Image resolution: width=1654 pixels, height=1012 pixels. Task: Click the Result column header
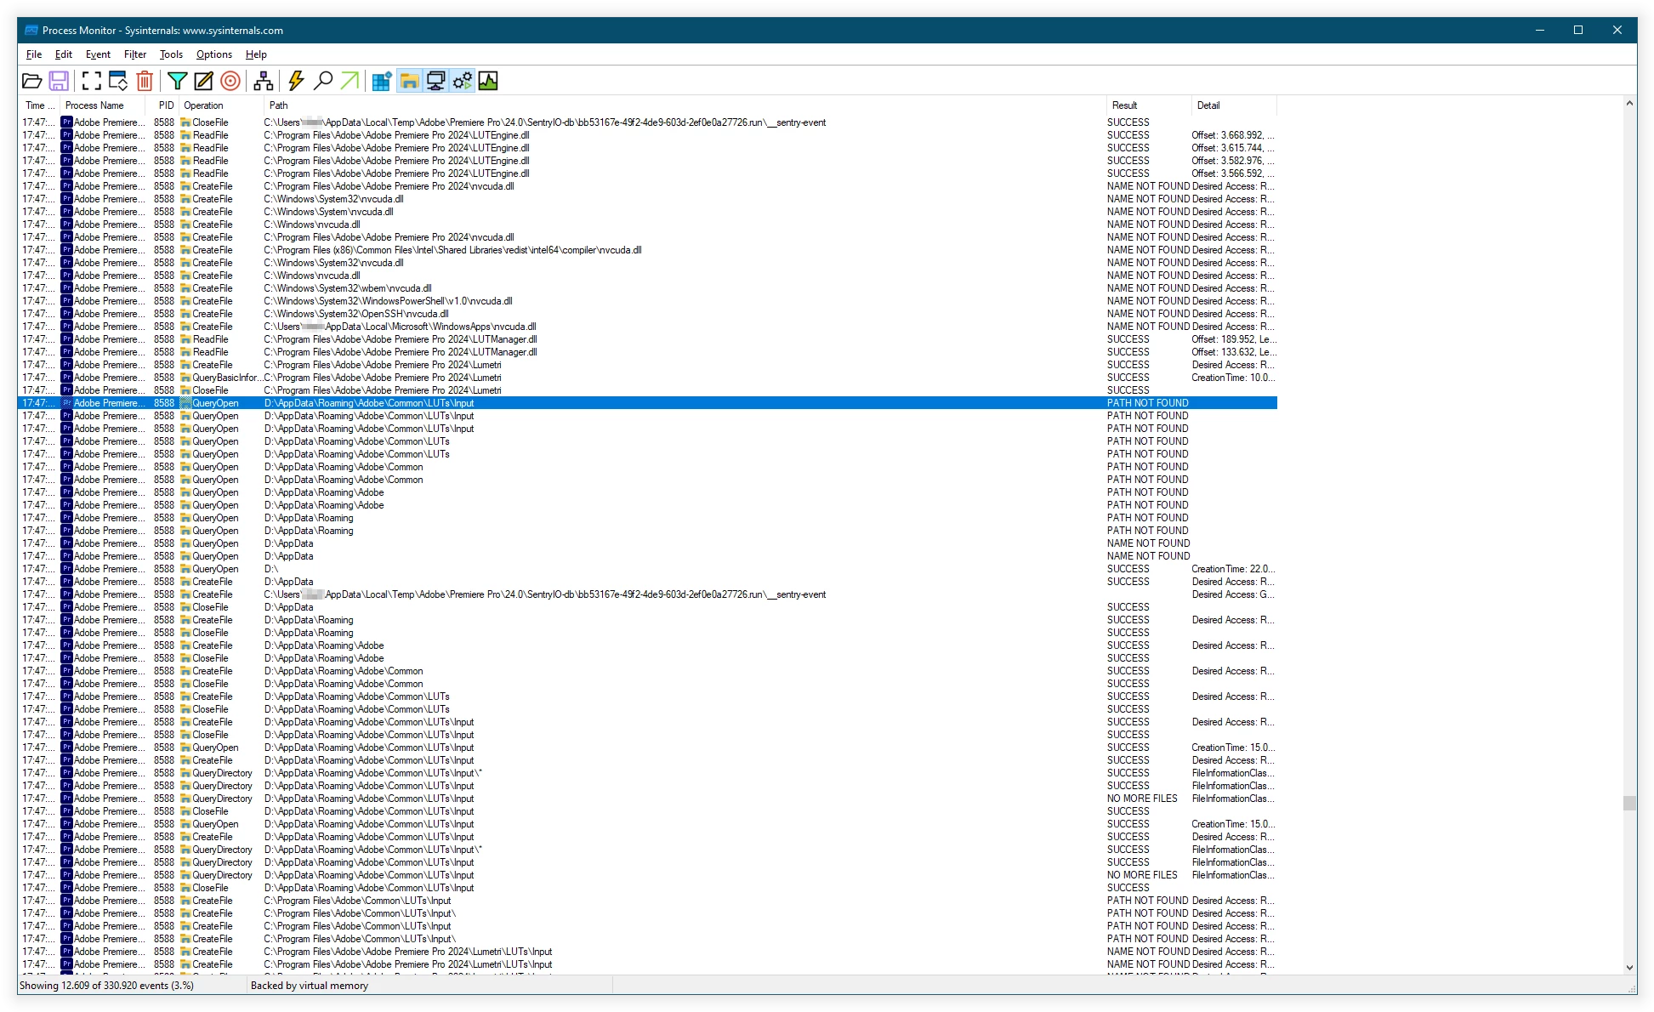(1124, 105)
